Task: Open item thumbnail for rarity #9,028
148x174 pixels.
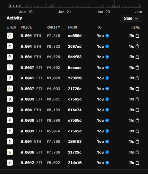Action: [10, 78]
